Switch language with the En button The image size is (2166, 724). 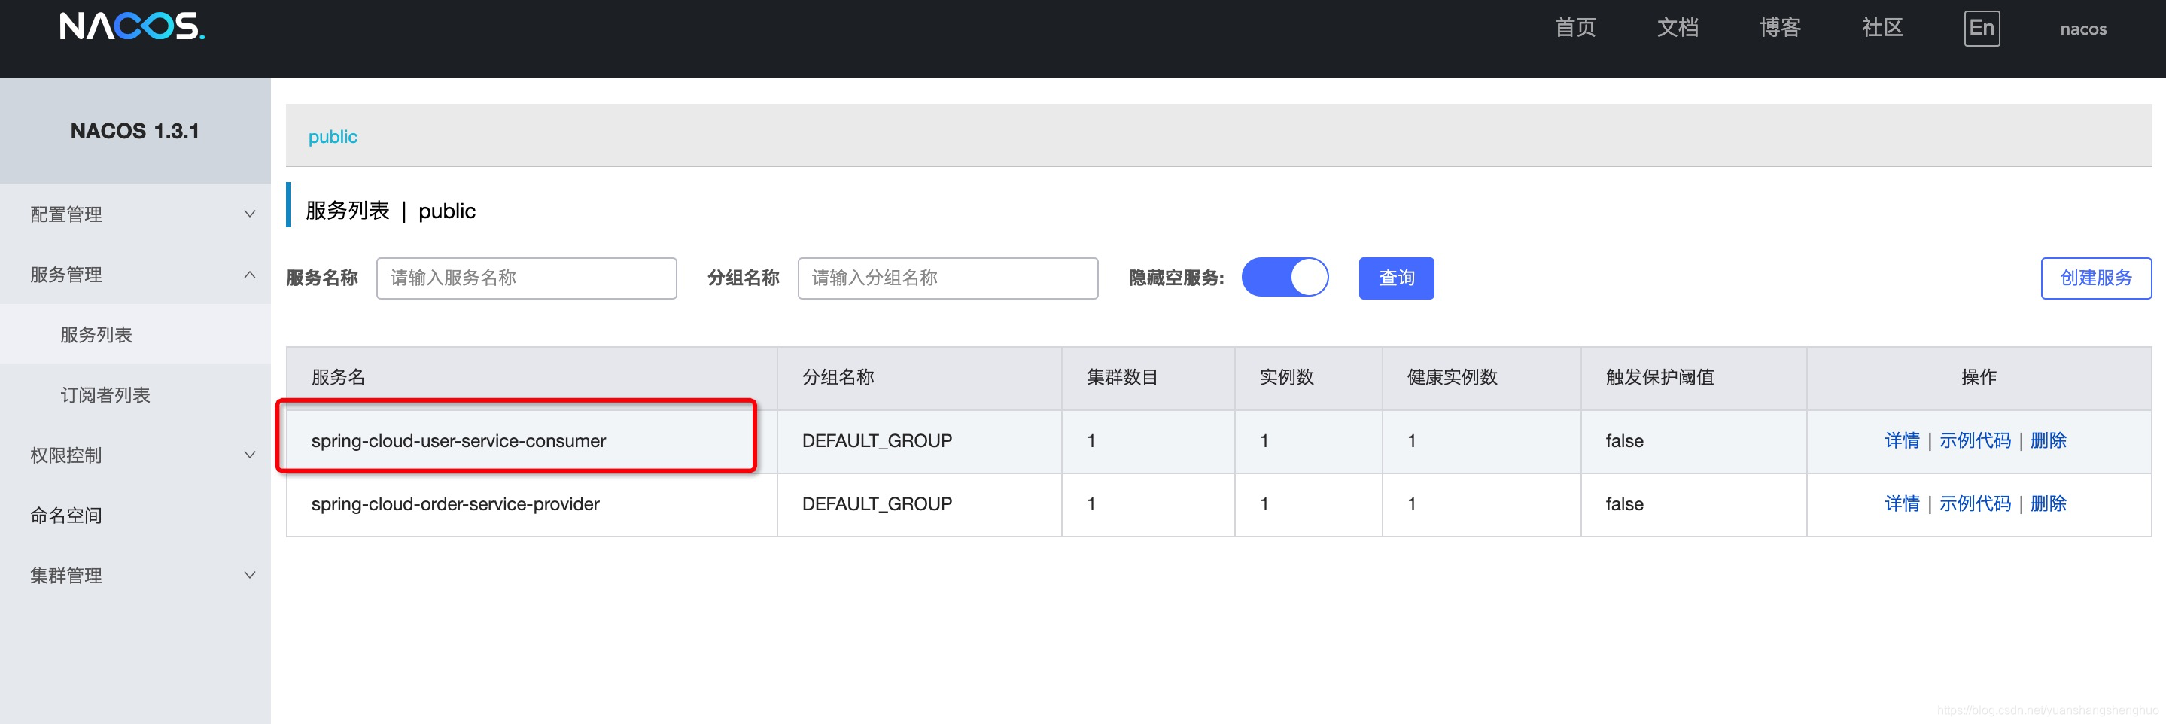1982,28
